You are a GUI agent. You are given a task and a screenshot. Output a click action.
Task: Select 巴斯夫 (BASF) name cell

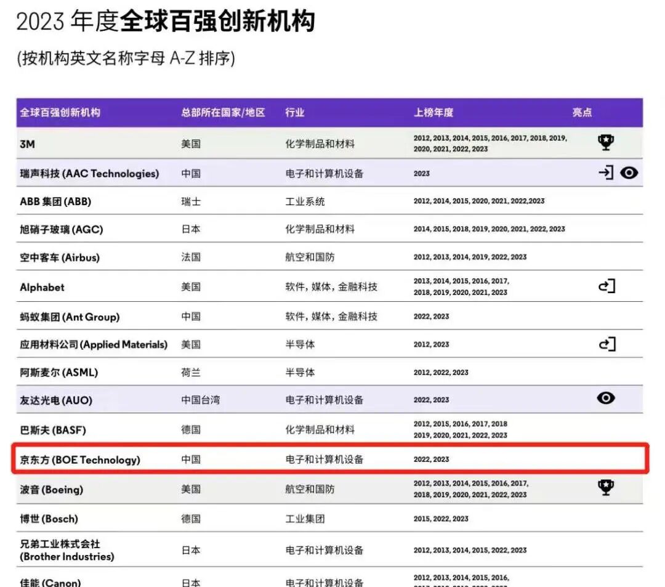click(53, 430)
